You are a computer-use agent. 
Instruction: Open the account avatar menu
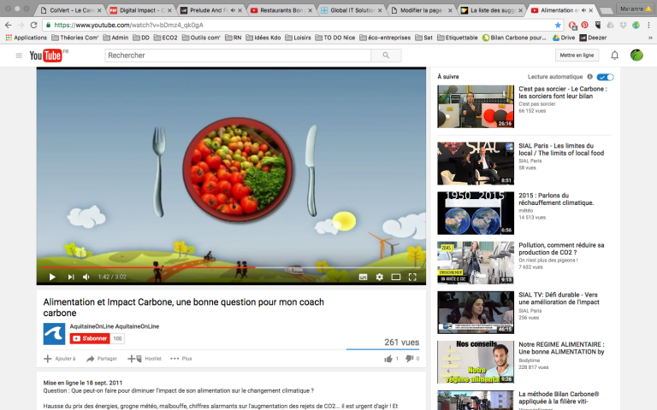point(636,56)
